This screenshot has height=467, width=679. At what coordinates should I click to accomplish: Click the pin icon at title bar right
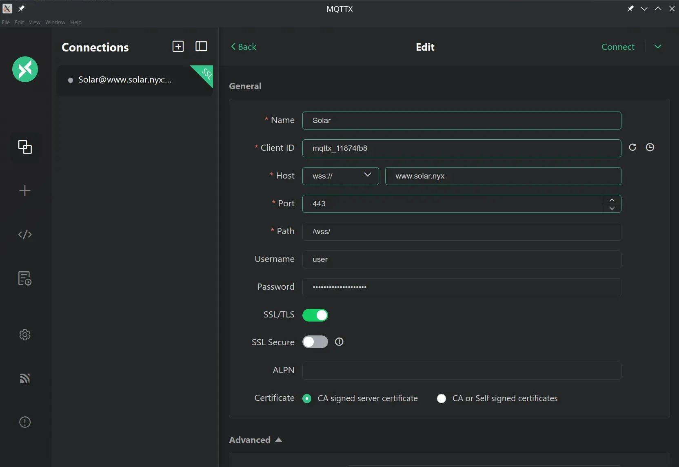point(630,8)
